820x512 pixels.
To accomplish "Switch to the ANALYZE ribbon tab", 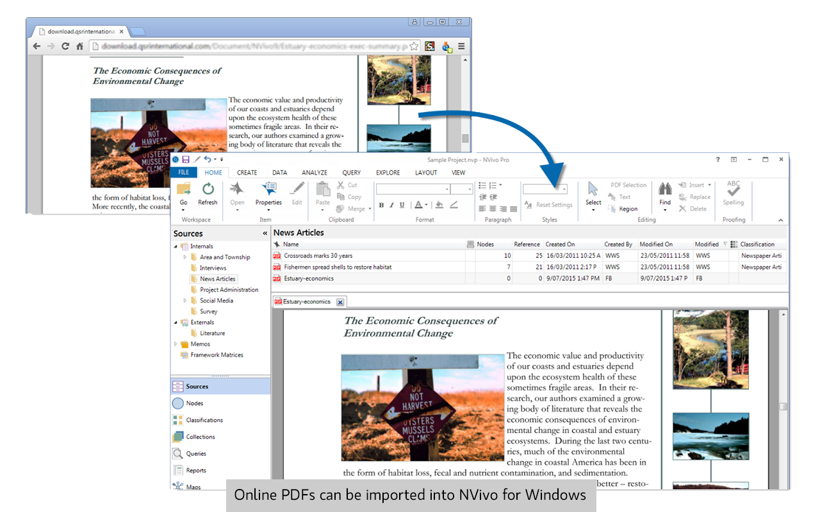I will (x=314, y=173).
